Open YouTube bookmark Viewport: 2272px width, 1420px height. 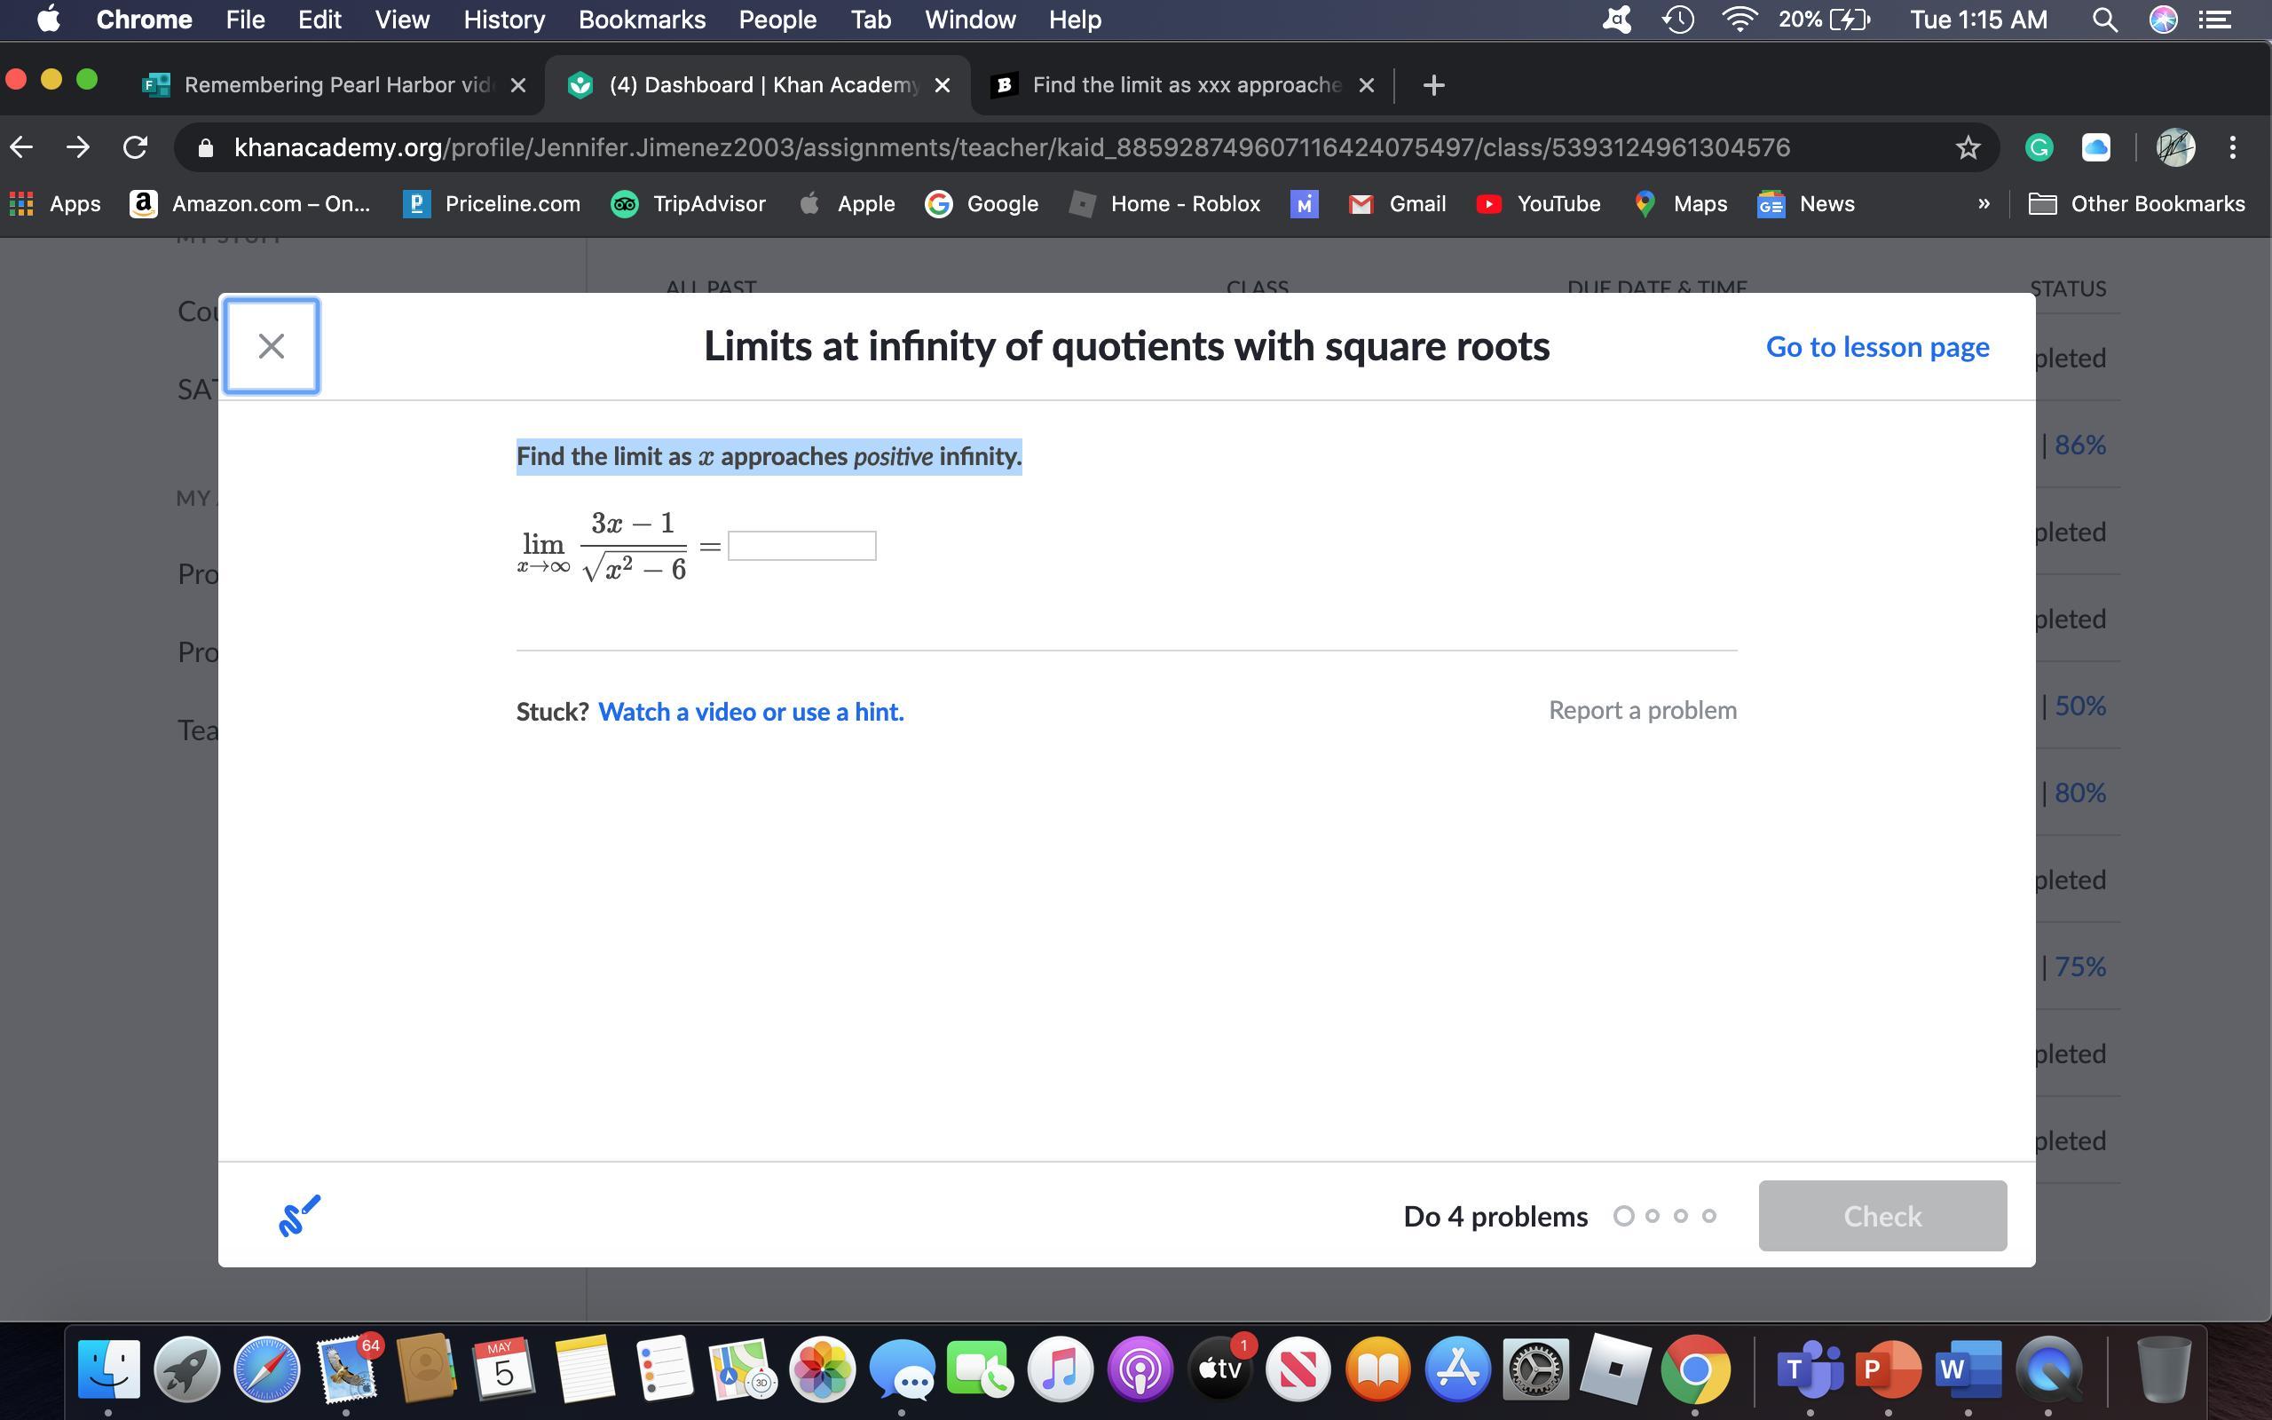pos(1538,204)
